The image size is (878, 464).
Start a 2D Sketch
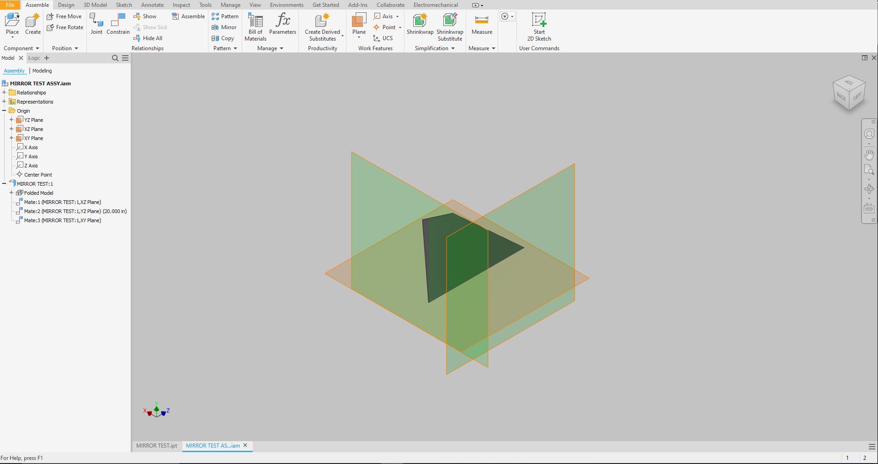click(539, 27)
